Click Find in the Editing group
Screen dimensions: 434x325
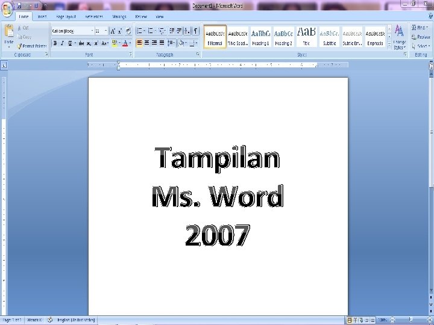420,28
